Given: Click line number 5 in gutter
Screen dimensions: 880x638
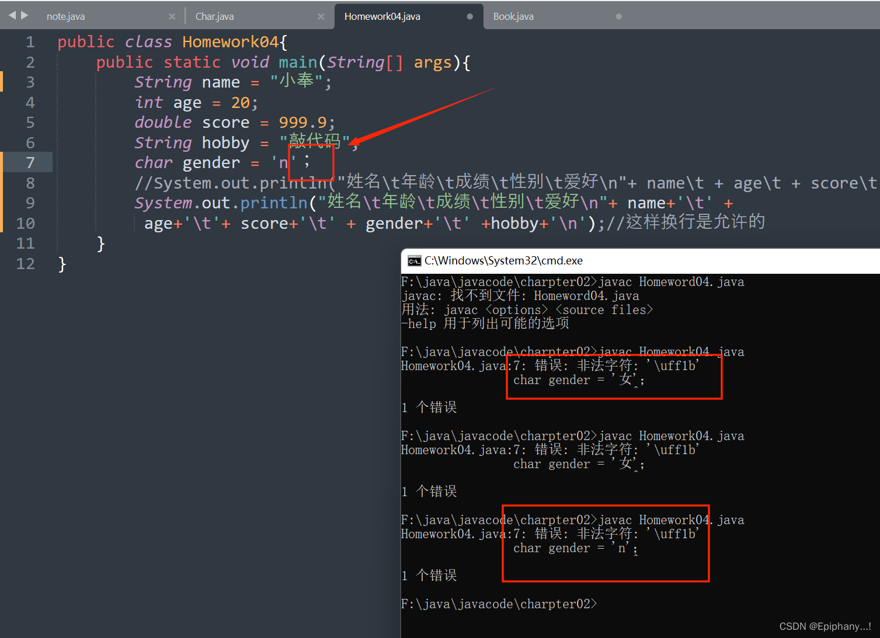Looking at the screenshot, I should [30, 123].
